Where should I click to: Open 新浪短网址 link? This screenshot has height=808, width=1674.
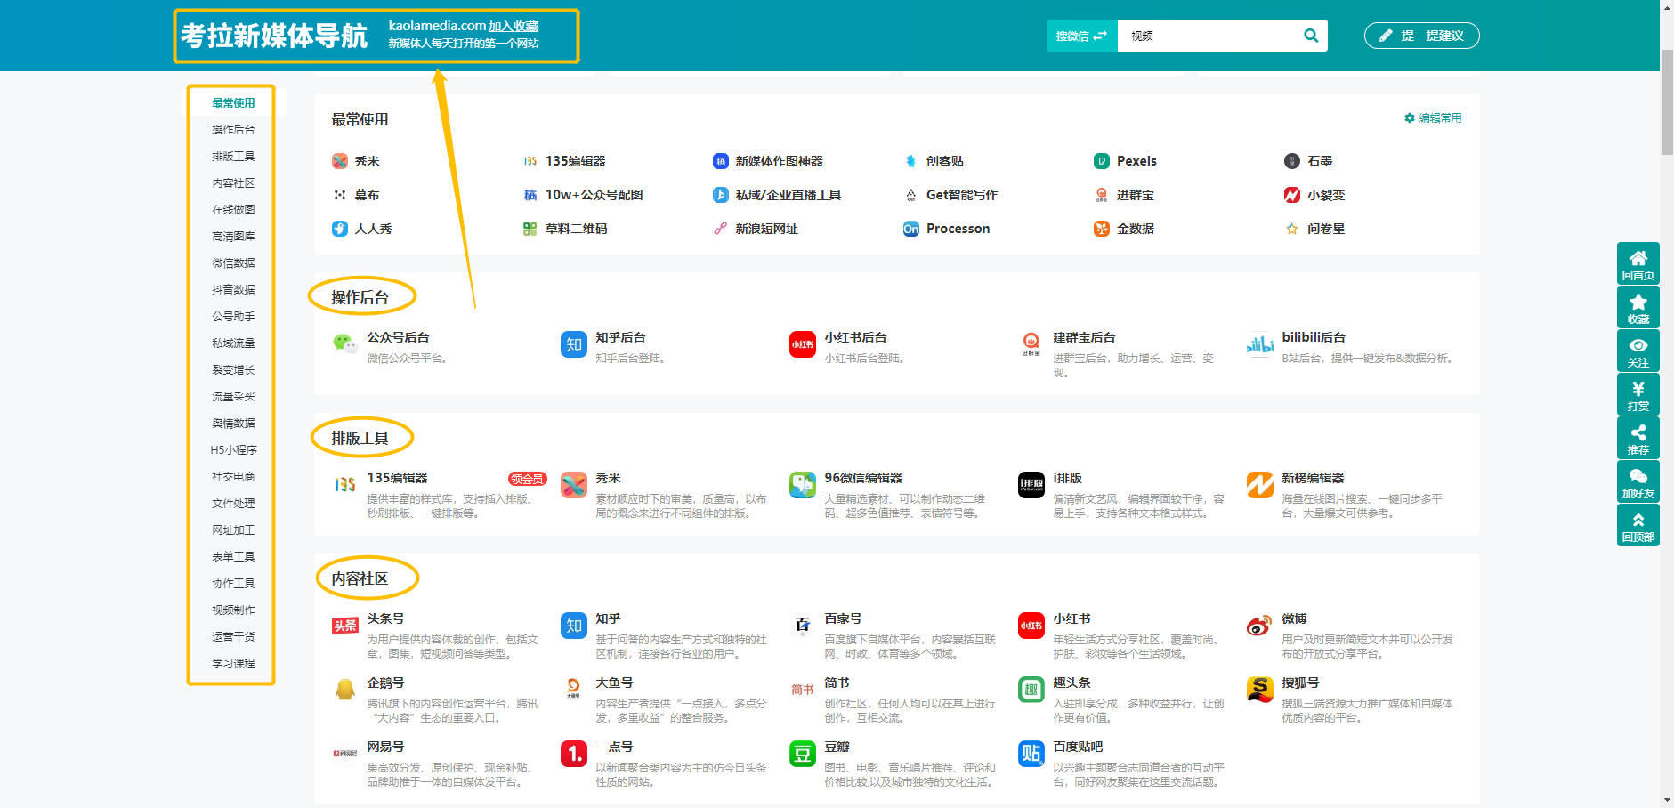[756, 229]
